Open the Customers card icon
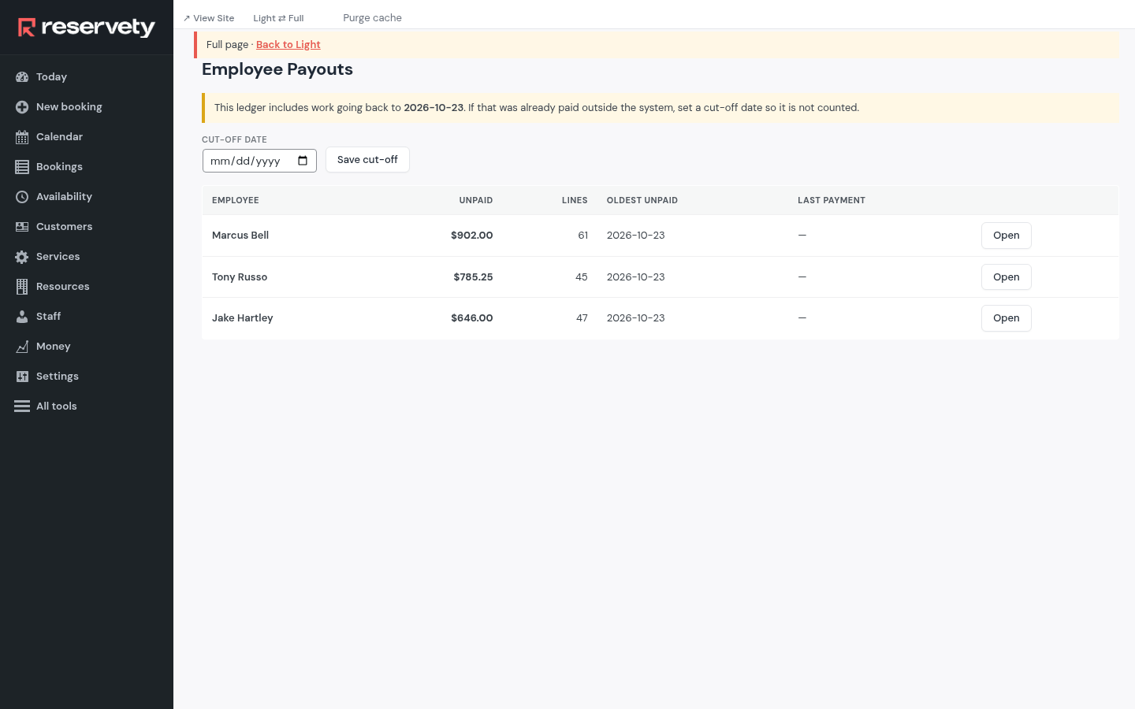 pos(22,227)
